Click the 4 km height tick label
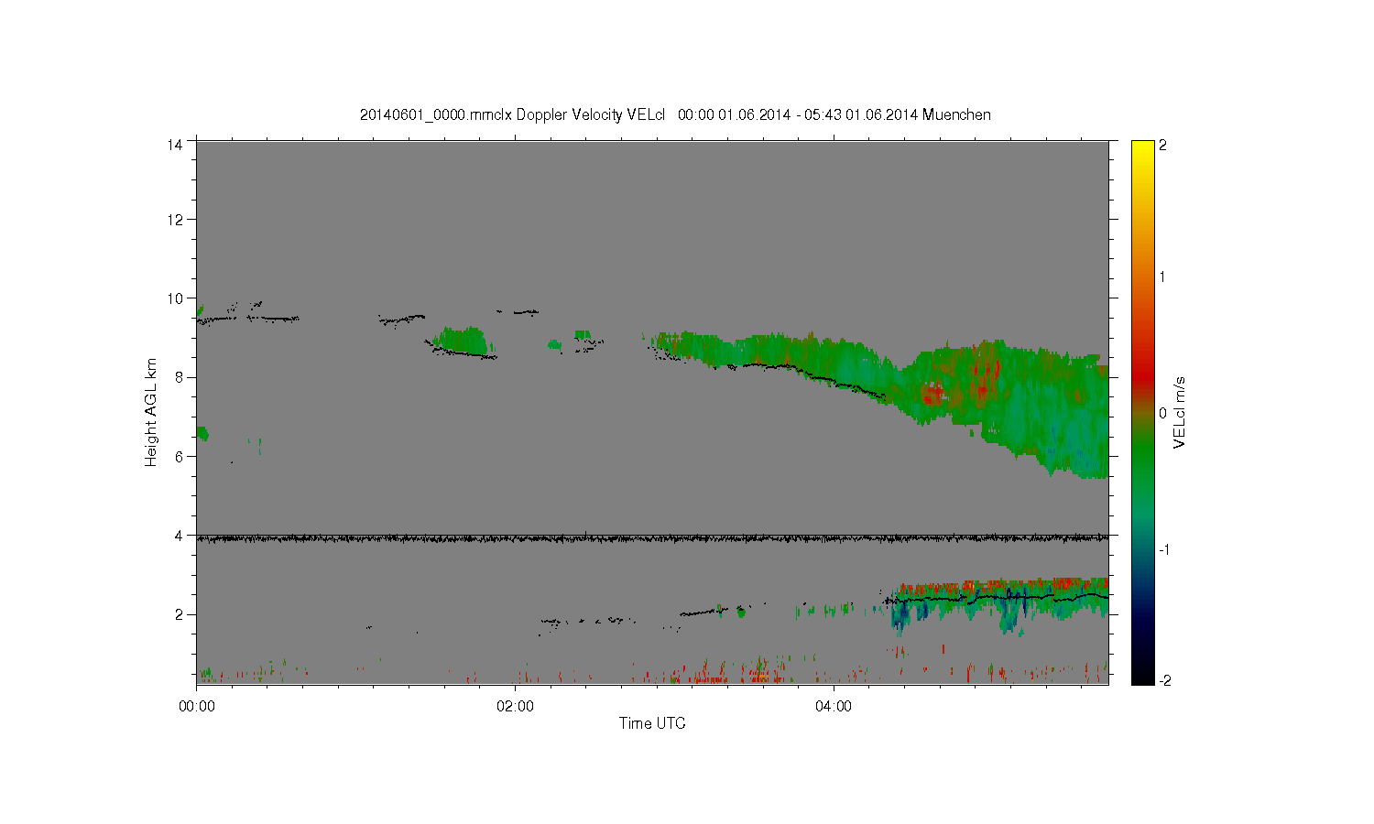 179,535
